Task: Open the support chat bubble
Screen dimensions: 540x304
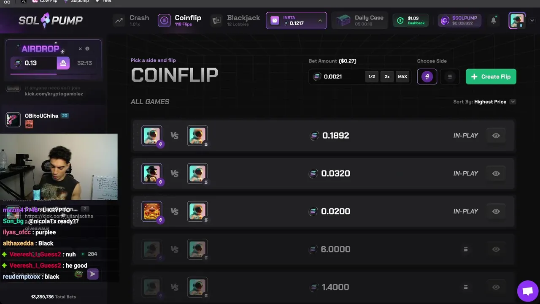Action: pos(527,291)
